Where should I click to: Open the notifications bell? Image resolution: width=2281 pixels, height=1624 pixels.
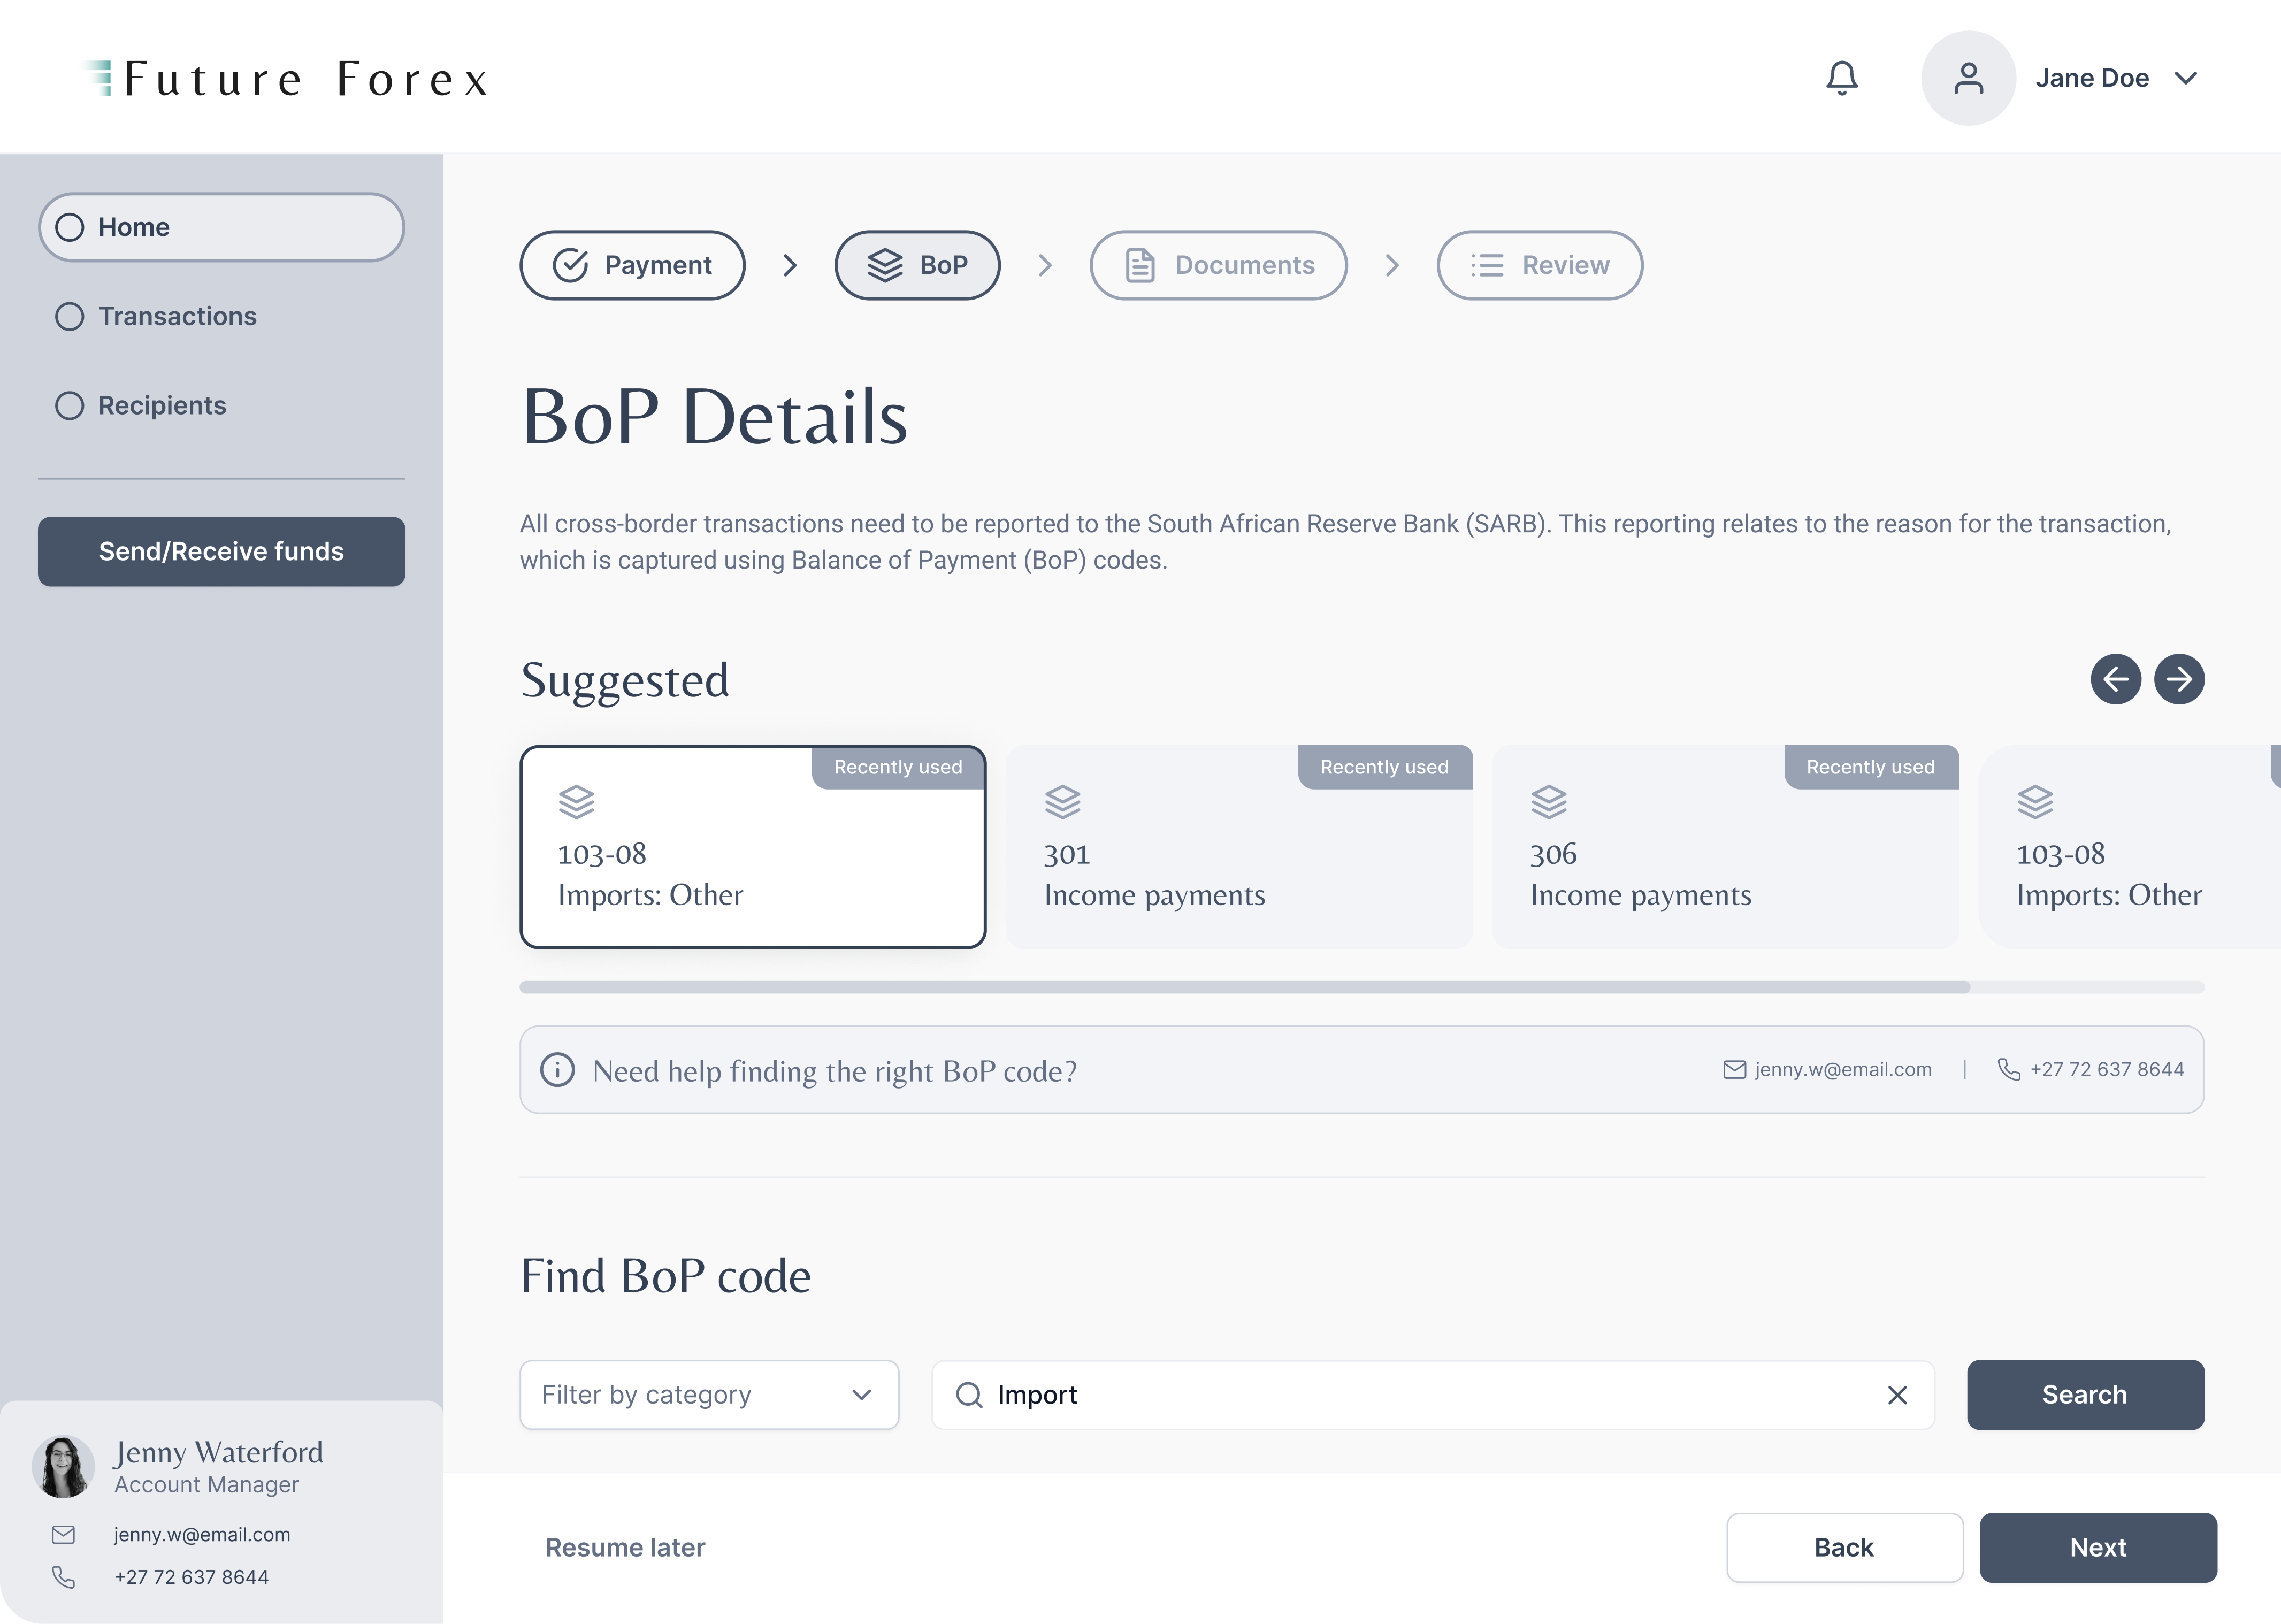1841,78
